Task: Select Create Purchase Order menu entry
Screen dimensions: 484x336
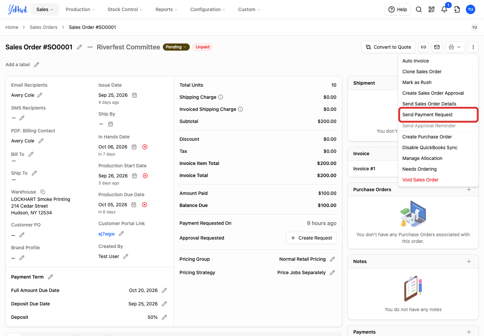Action: (x=438, y=137)
